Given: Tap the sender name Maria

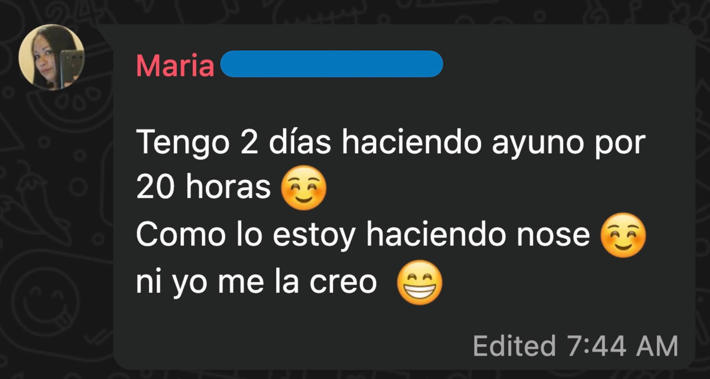Looking at the screenshot, I should [x=175, y=65].
